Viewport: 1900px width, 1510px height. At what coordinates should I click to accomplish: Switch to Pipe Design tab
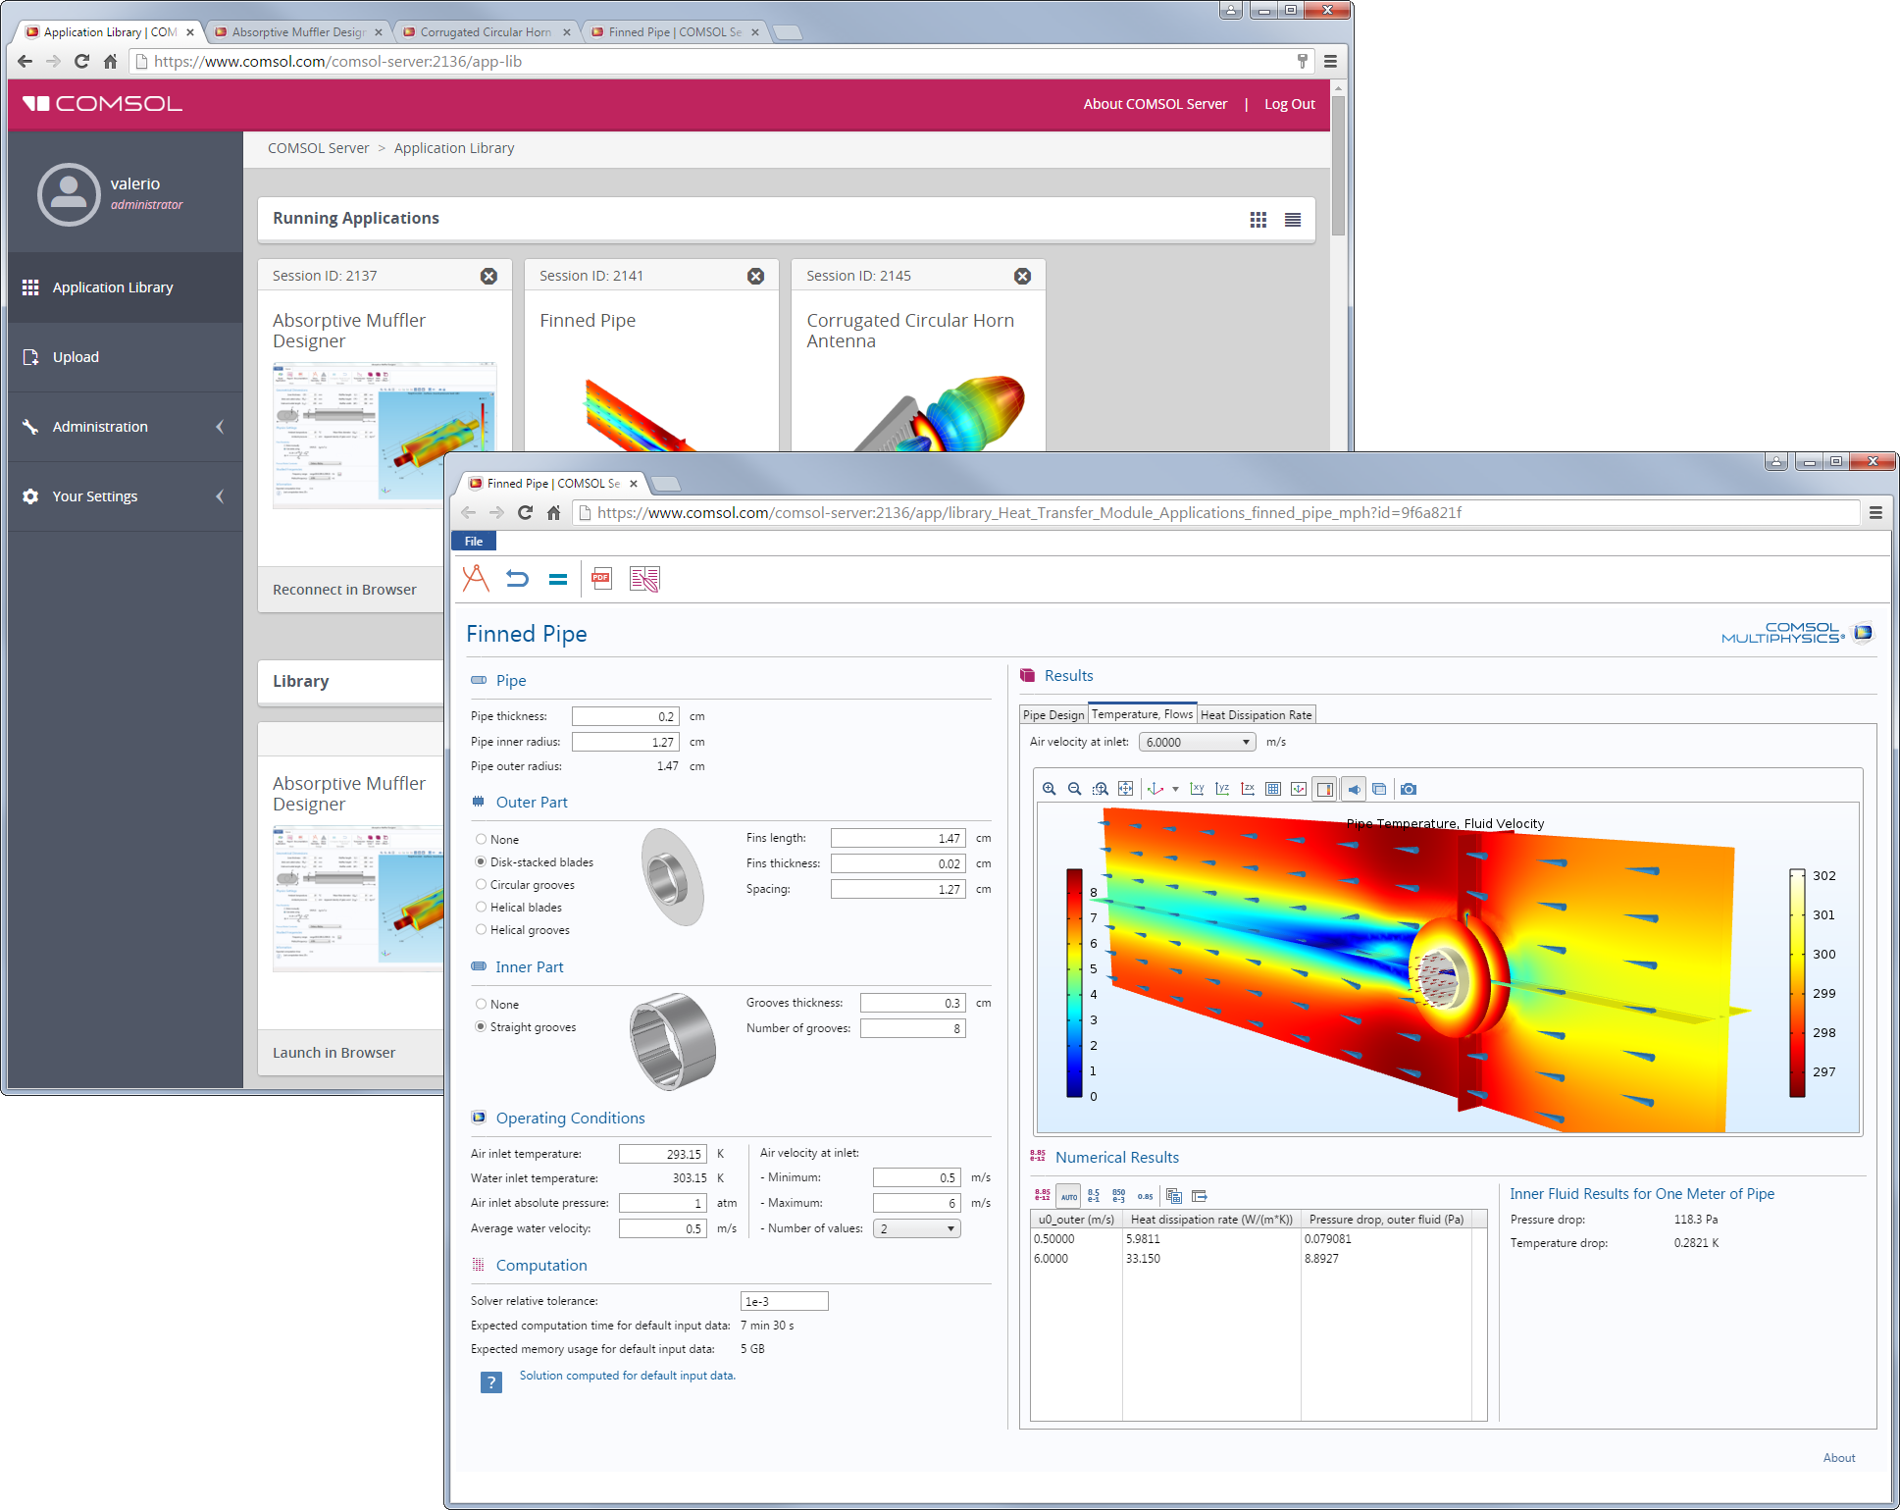pyautogui.click(x=1053, y=714)
